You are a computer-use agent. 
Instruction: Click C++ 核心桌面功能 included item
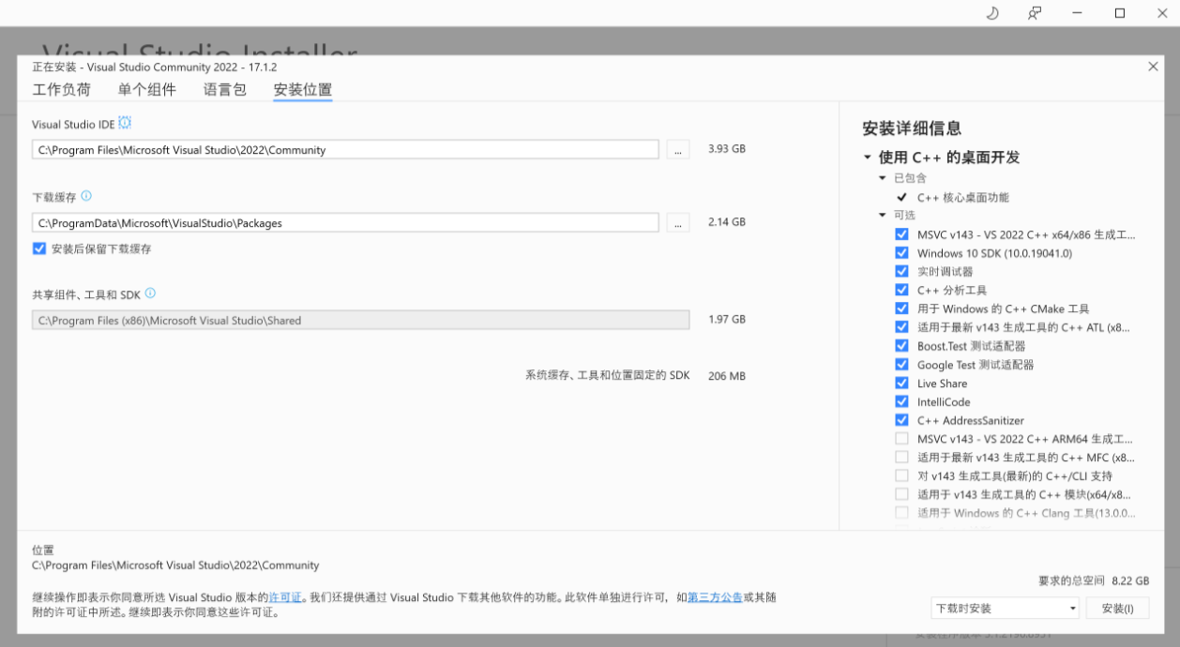(x=963, y=198)
